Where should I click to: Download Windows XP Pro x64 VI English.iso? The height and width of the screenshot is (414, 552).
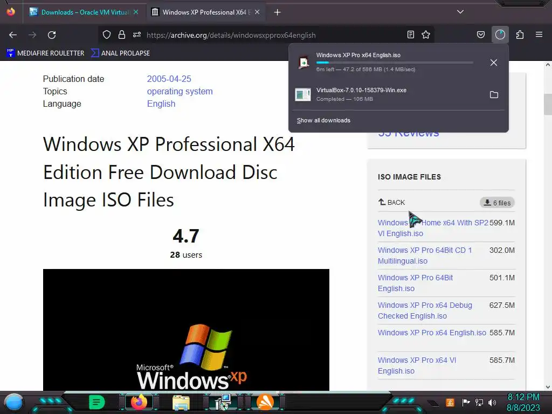(417, 365)
